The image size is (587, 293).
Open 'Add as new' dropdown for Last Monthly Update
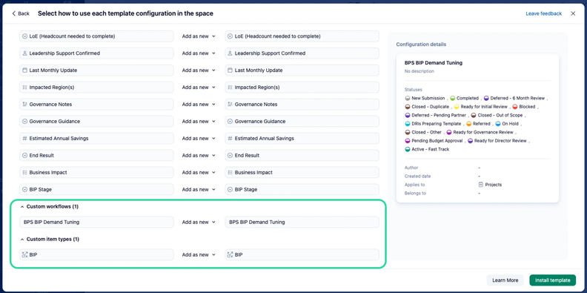click(x=199, y=70)
